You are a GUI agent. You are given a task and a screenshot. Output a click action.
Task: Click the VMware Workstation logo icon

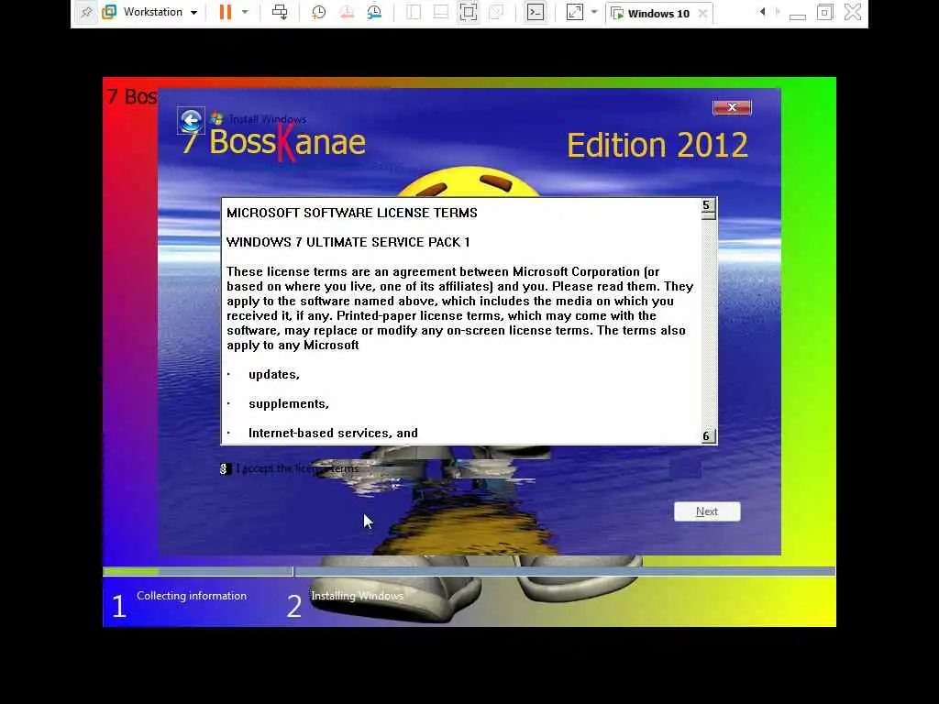[x=109, y=12]
